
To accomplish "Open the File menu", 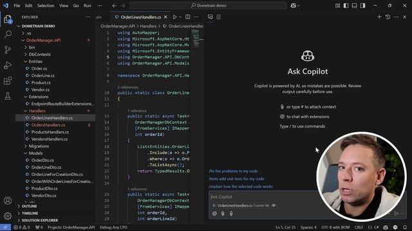I will tap(17, 6).
